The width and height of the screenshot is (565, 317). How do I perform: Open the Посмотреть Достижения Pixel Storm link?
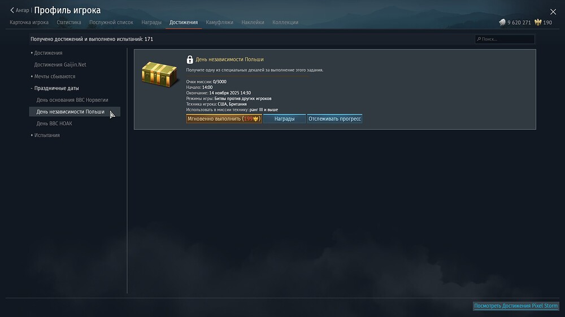[516, 306]
